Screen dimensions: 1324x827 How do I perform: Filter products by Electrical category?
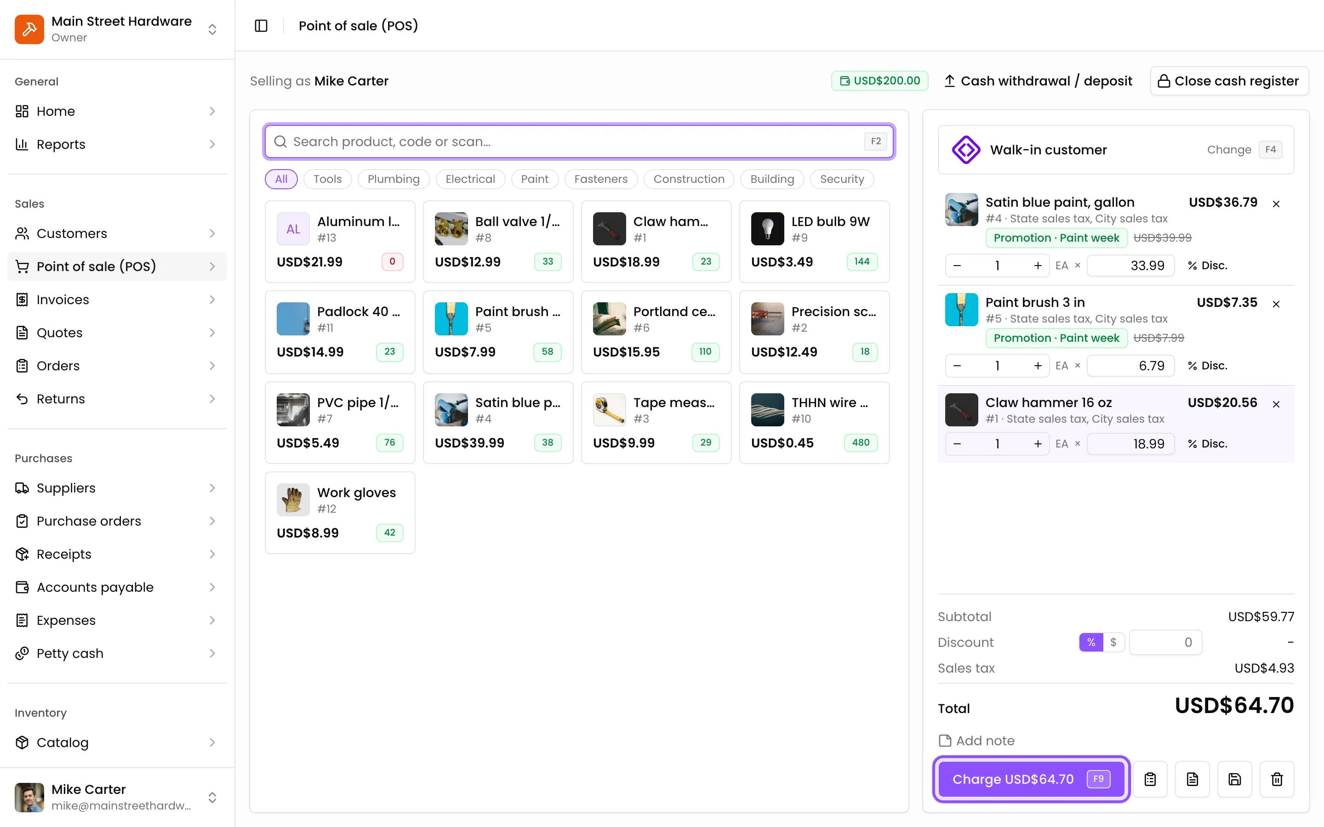click(x=470, y=179)
